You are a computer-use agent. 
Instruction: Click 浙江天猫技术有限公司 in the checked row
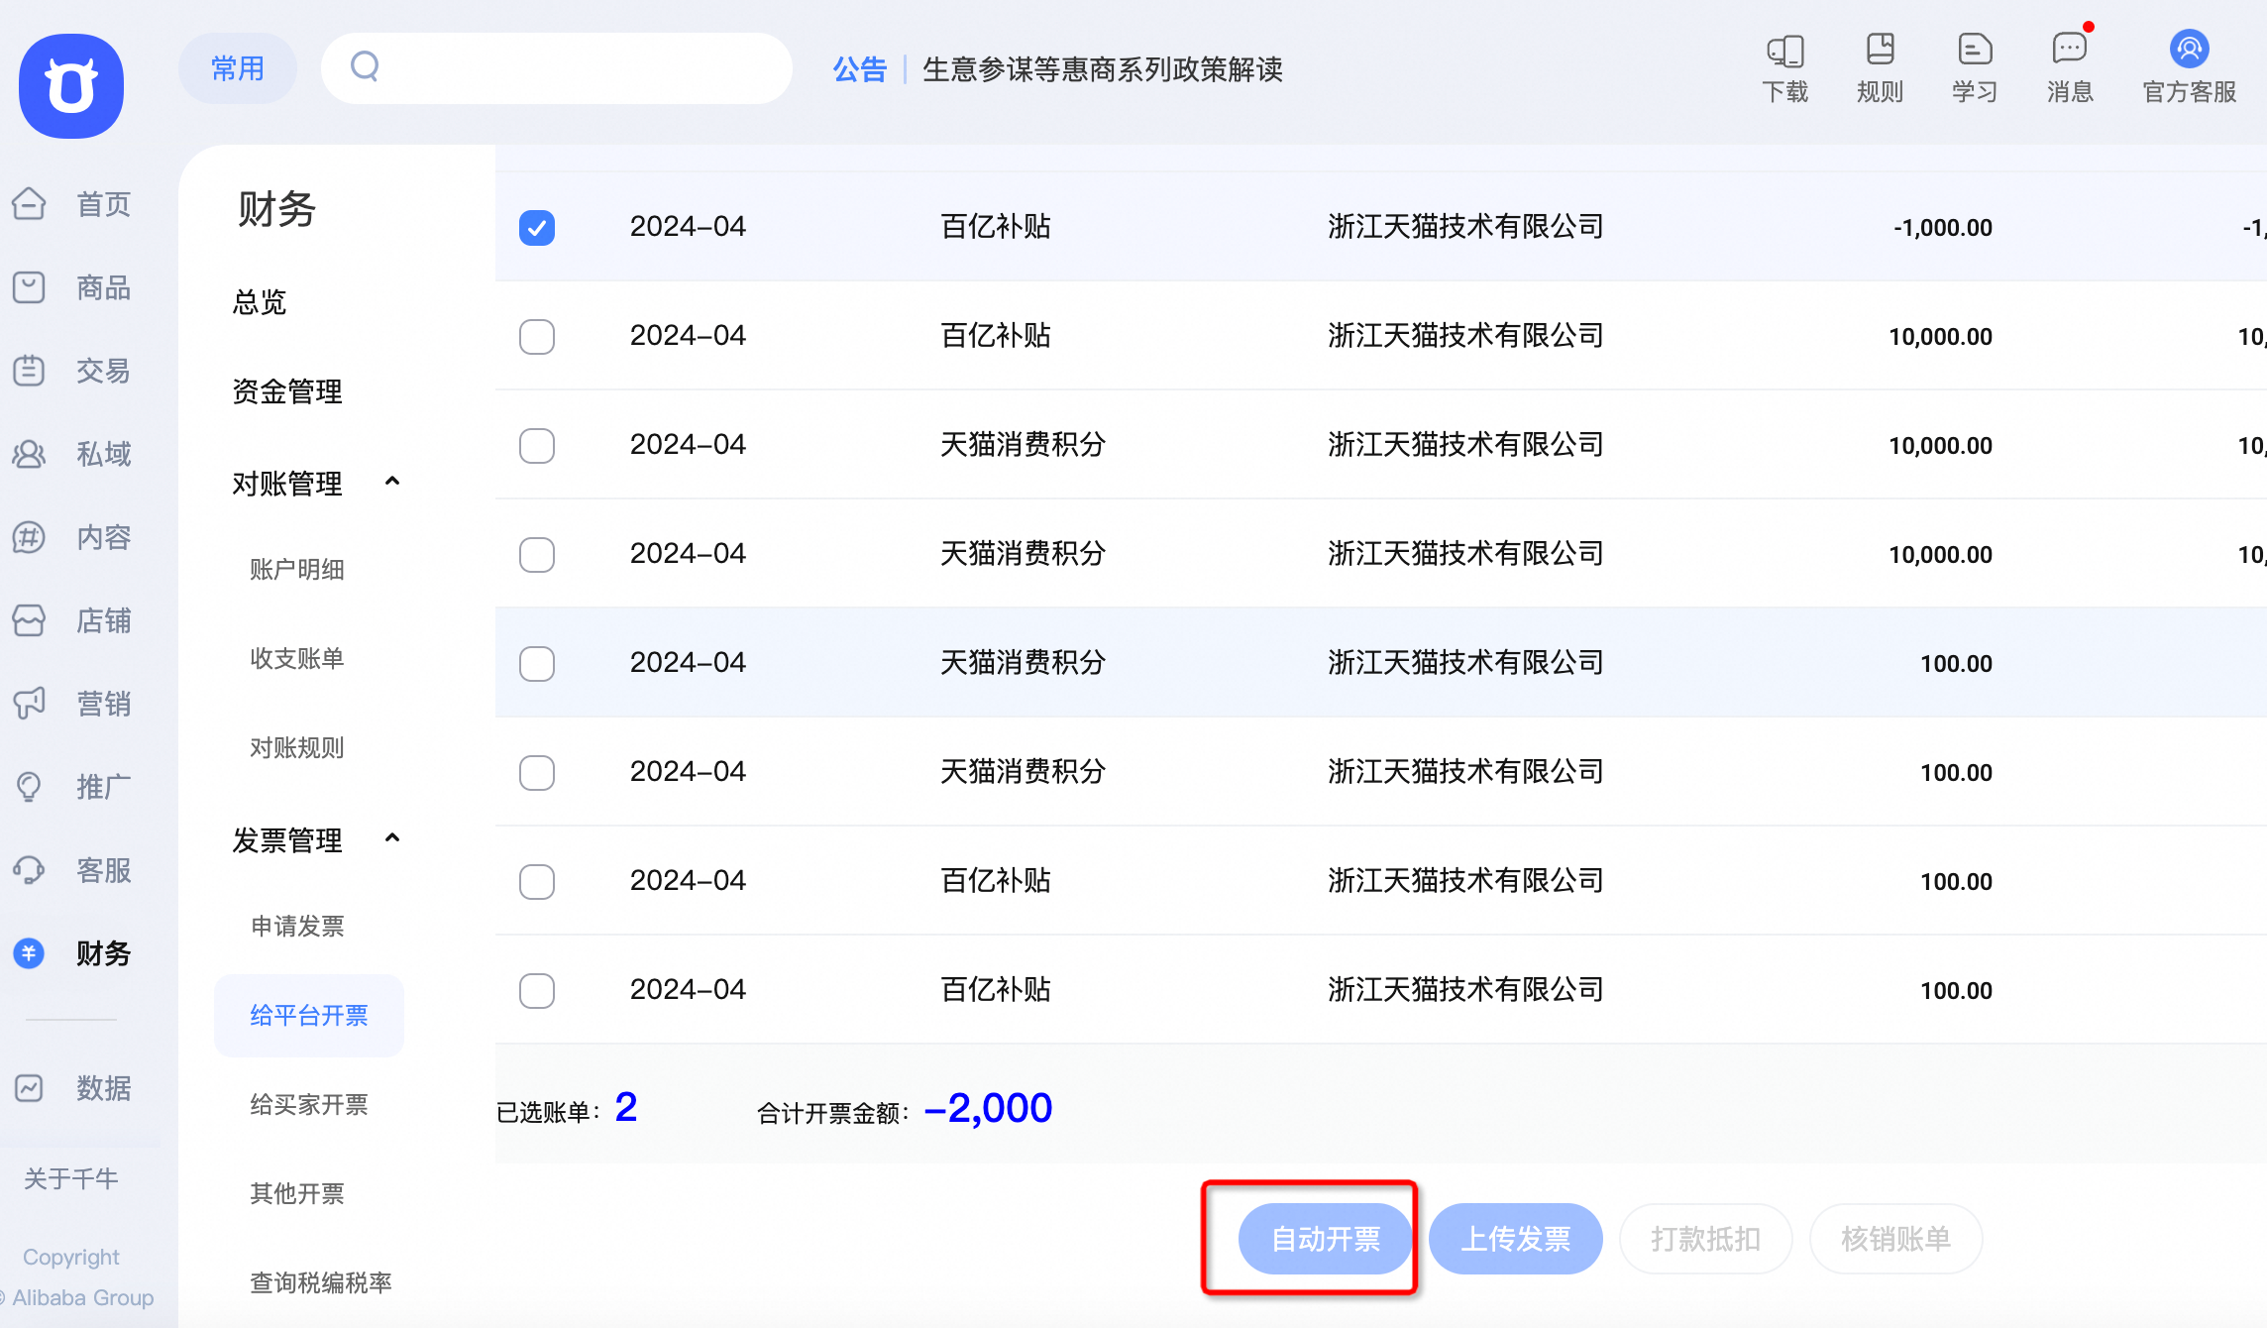(x=1465, y=227)
